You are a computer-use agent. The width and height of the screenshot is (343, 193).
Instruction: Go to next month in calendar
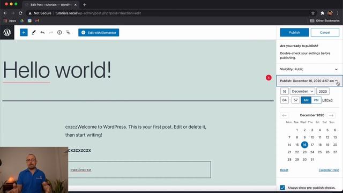click(x=331, y=115)
